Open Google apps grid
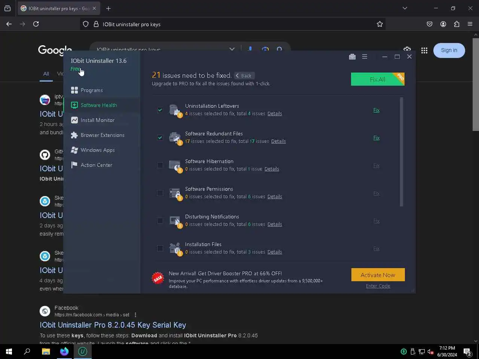Viewport: 479px width, 359px height. coord(424,50)
